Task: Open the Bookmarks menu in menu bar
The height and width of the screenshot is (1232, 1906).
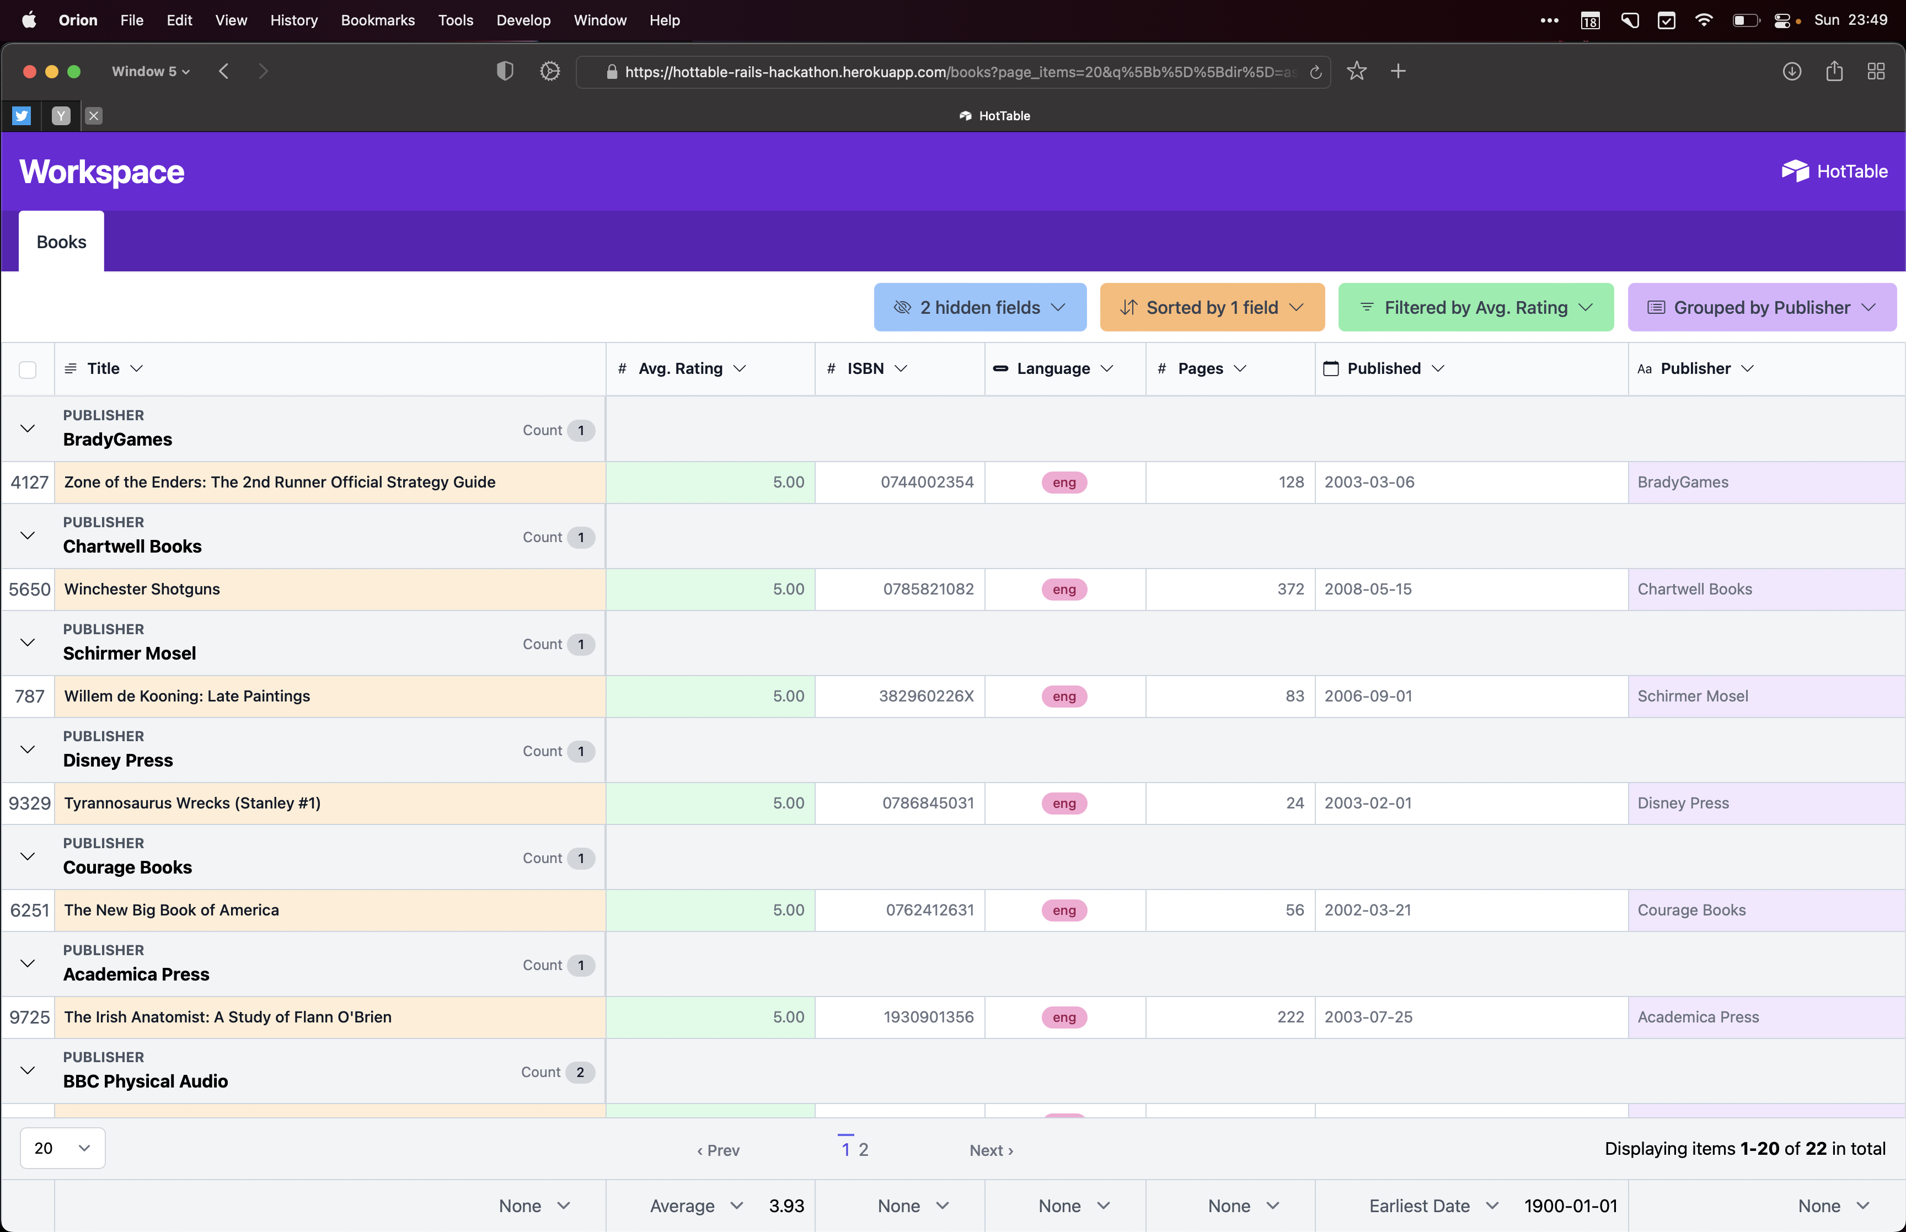Action: pos(378,20)
